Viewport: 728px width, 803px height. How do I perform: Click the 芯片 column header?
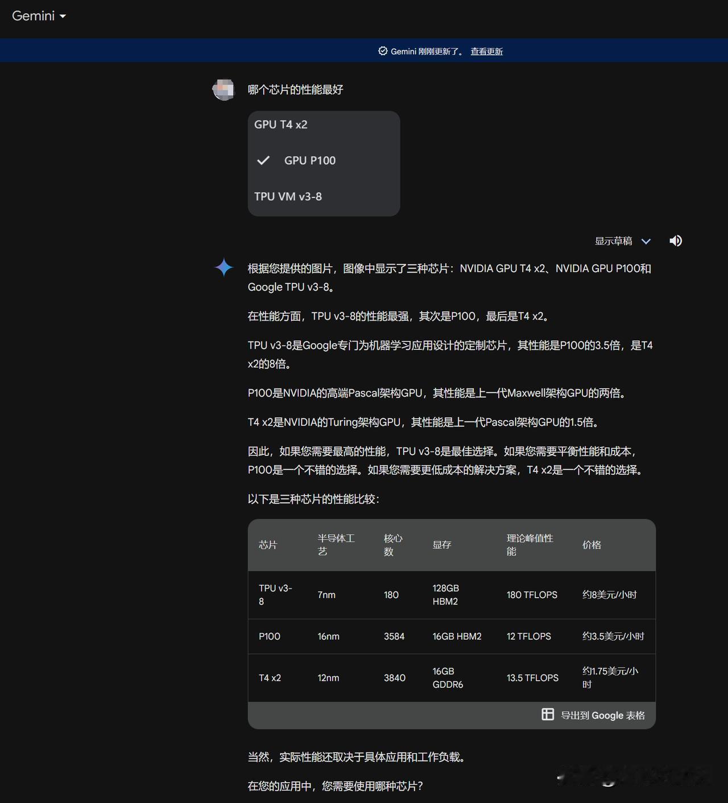pos(268,545)
